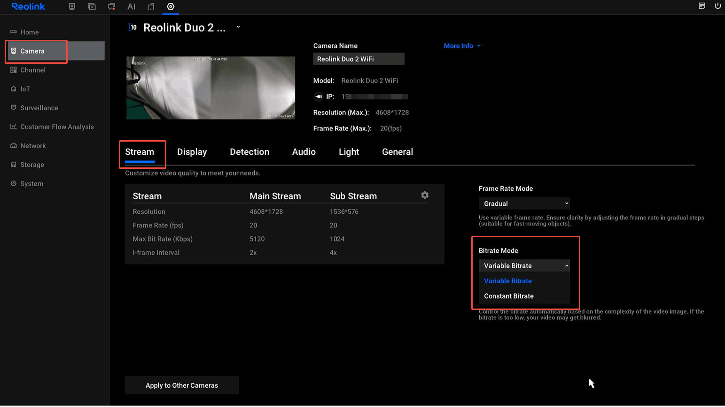Click the camera preview thumbnail
This screenshot has width=725, height=407.
click(210, 88)
